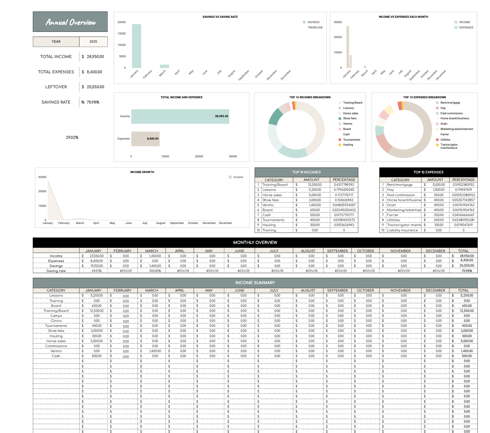490x433 pixels.
Task: Select Lessons row label in Income Summary
Action: pos(56,296)
